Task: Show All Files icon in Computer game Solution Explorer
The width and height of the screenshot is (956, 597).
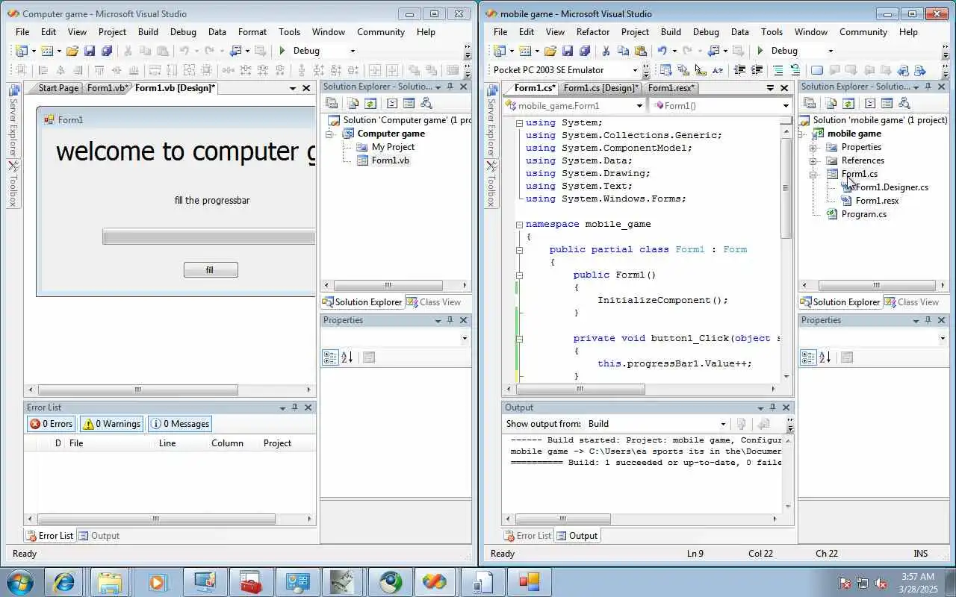Action: click(x=353, y=104)
